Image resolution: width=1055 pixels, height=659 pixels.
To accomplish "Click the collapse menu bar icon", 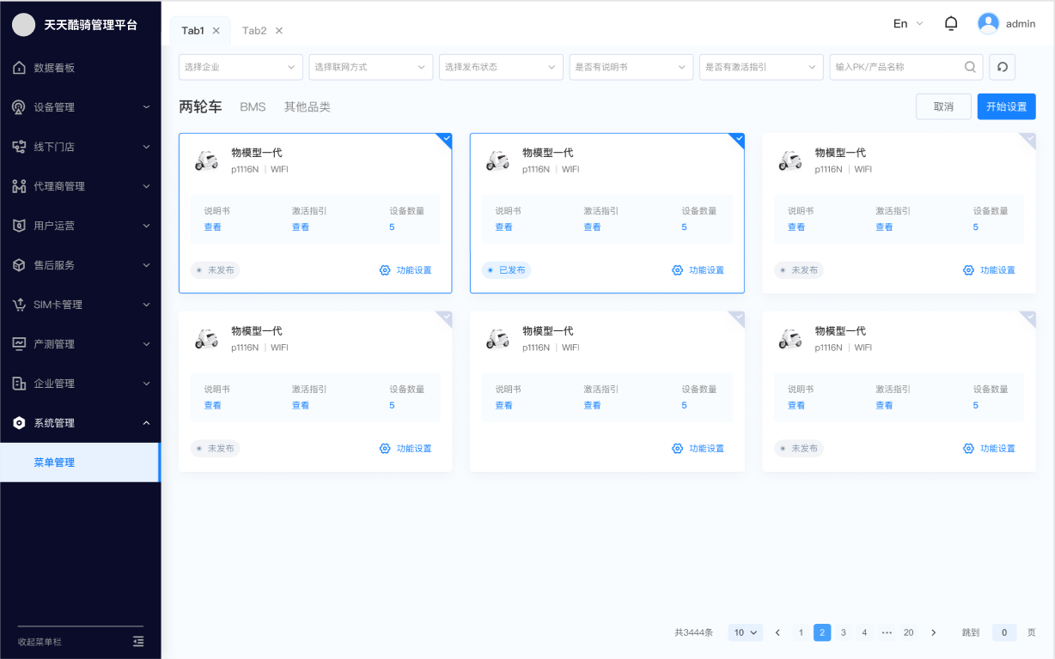I will coord(138,641).
